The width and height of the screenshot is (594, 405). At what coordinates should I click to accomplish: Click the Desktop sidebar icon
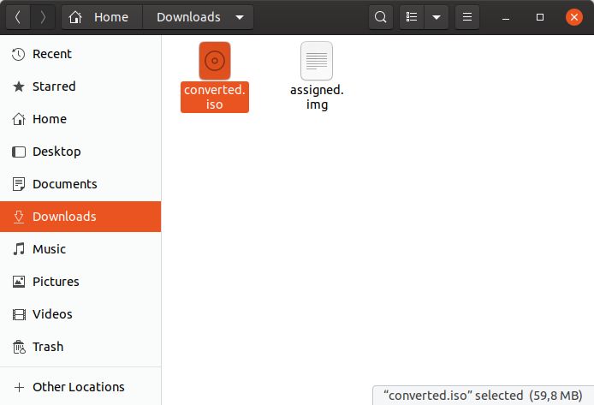[x=19, y=152]
